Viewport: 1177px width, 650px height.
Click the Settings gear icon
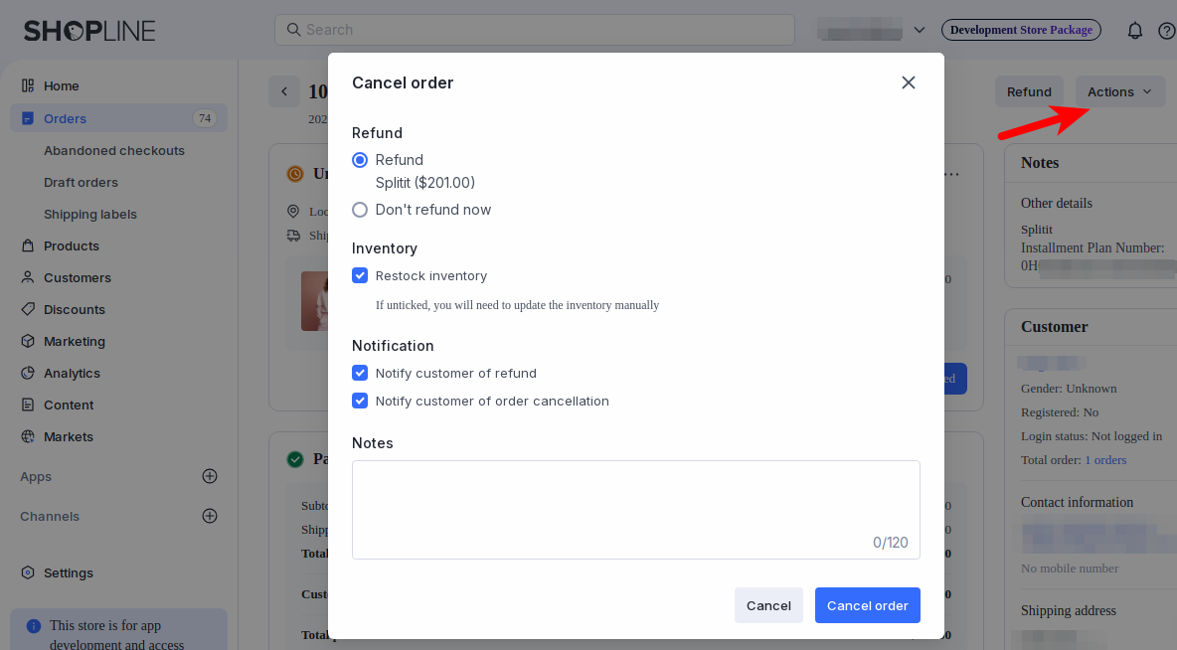click(x=28, y=572)
